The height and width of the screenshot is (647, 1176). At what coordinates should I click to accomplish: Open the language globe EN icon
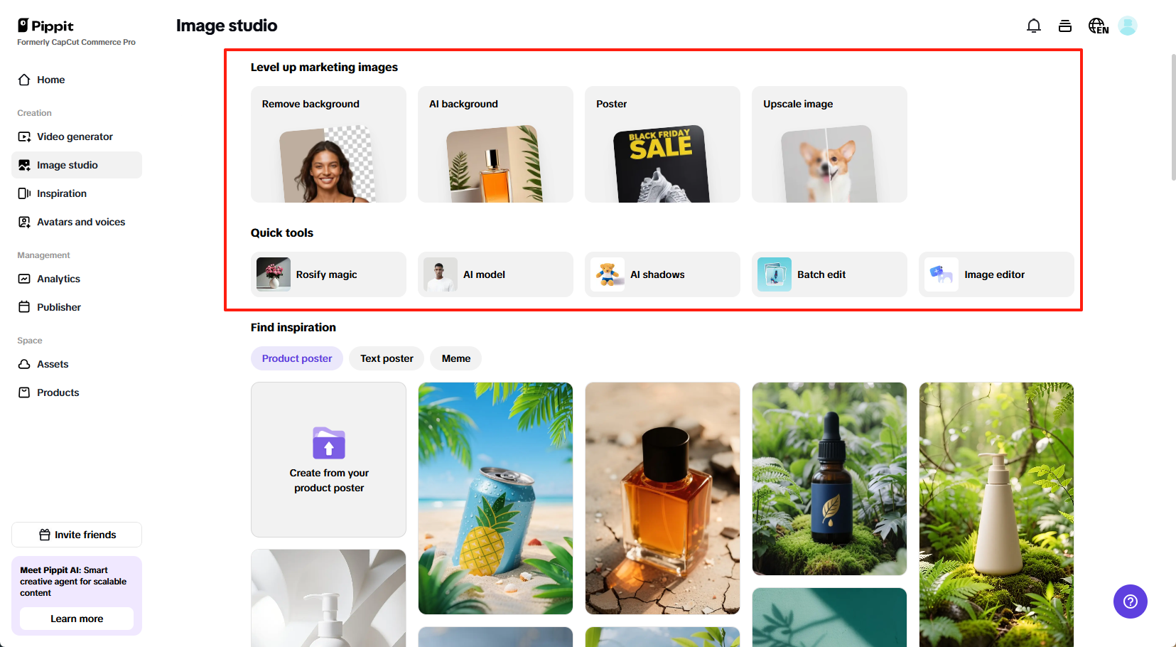(1099, 26)
